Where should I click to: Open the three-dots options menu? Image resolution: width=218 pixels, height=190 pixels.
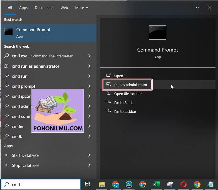pyautogui.click(x=198, y=8)
